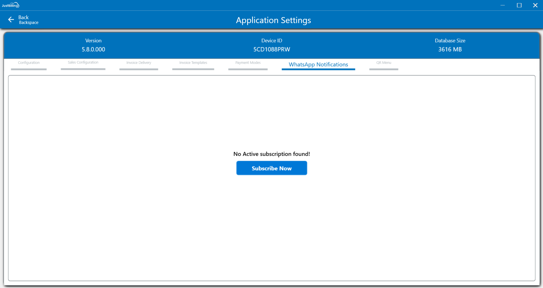
Task: Click the Subscribe Now button
Action: click(x=271, y=168)
